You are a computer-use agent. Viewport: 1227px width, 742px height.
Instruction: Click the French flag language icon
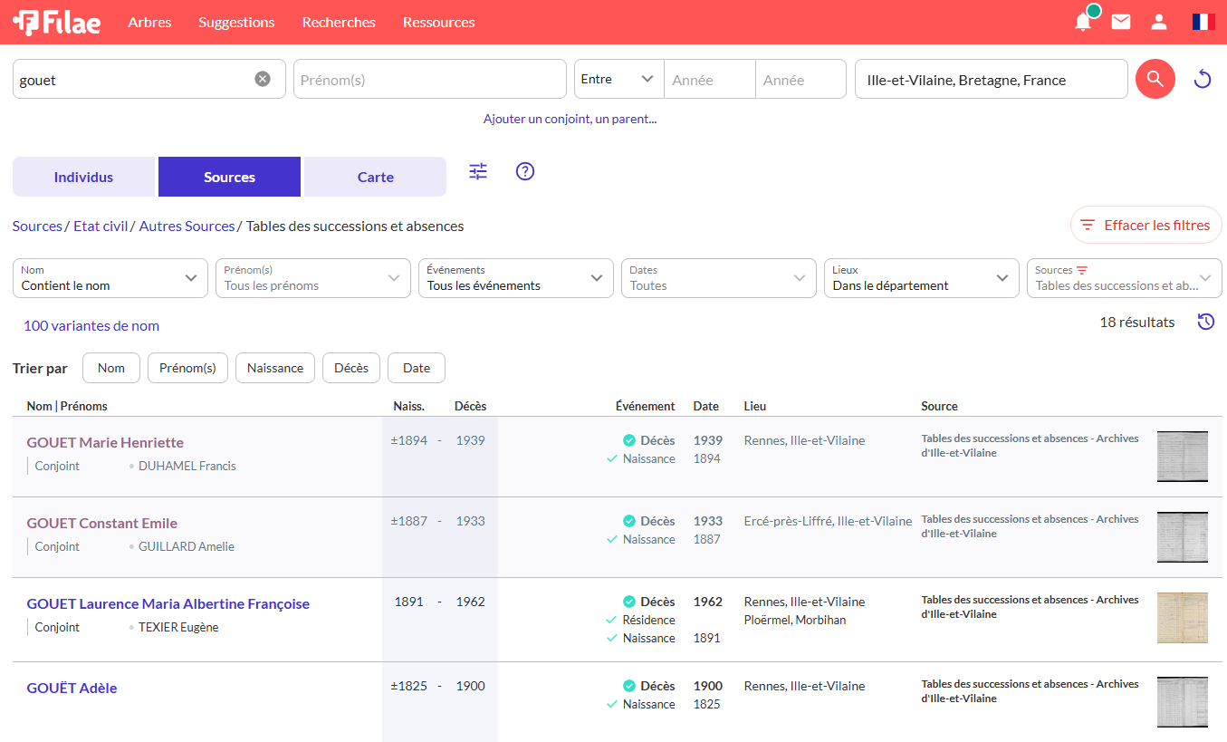(x=1203, y=22)
